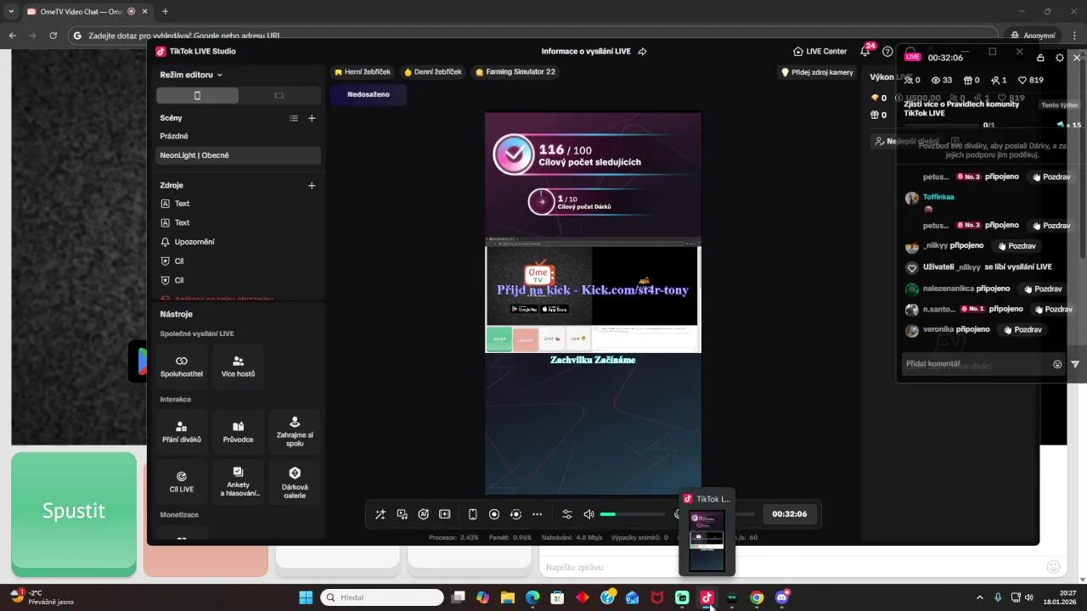Open a new Chrome tab

pos(165,11)
